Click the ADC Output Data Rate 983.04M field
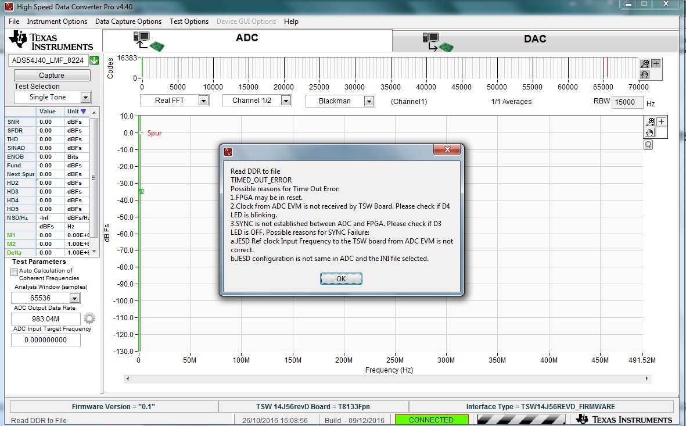Screen dimensions: 686x426 point(45,318)
